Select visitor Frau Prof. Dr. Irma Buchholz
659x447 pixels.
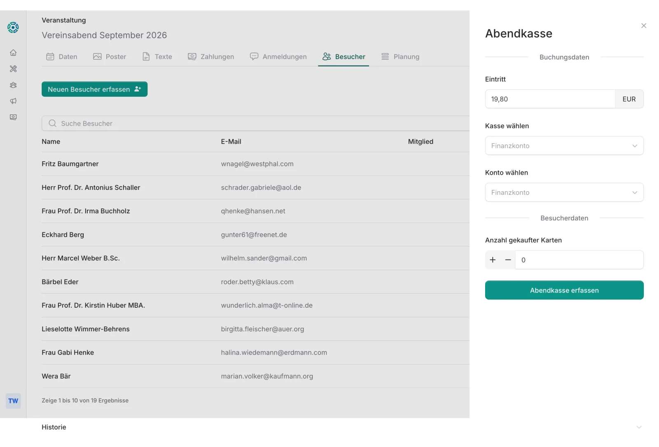[x=86, y=211]
